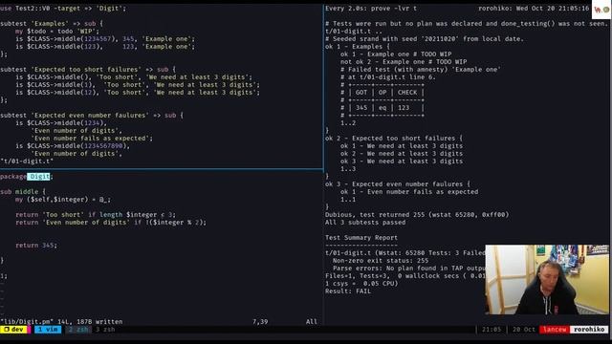Click the 'sub middle {' line
Screen dimensions: 612x344
tap(23, 192)
